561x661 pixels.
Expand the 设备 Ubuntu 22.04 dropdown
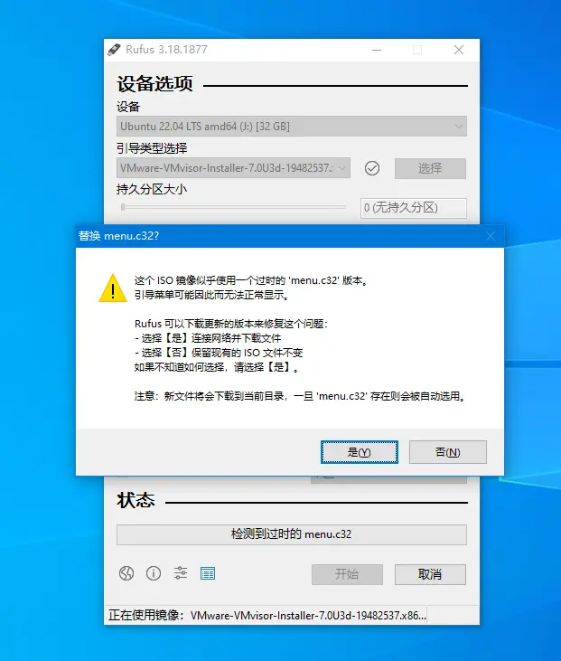point(292,126)
